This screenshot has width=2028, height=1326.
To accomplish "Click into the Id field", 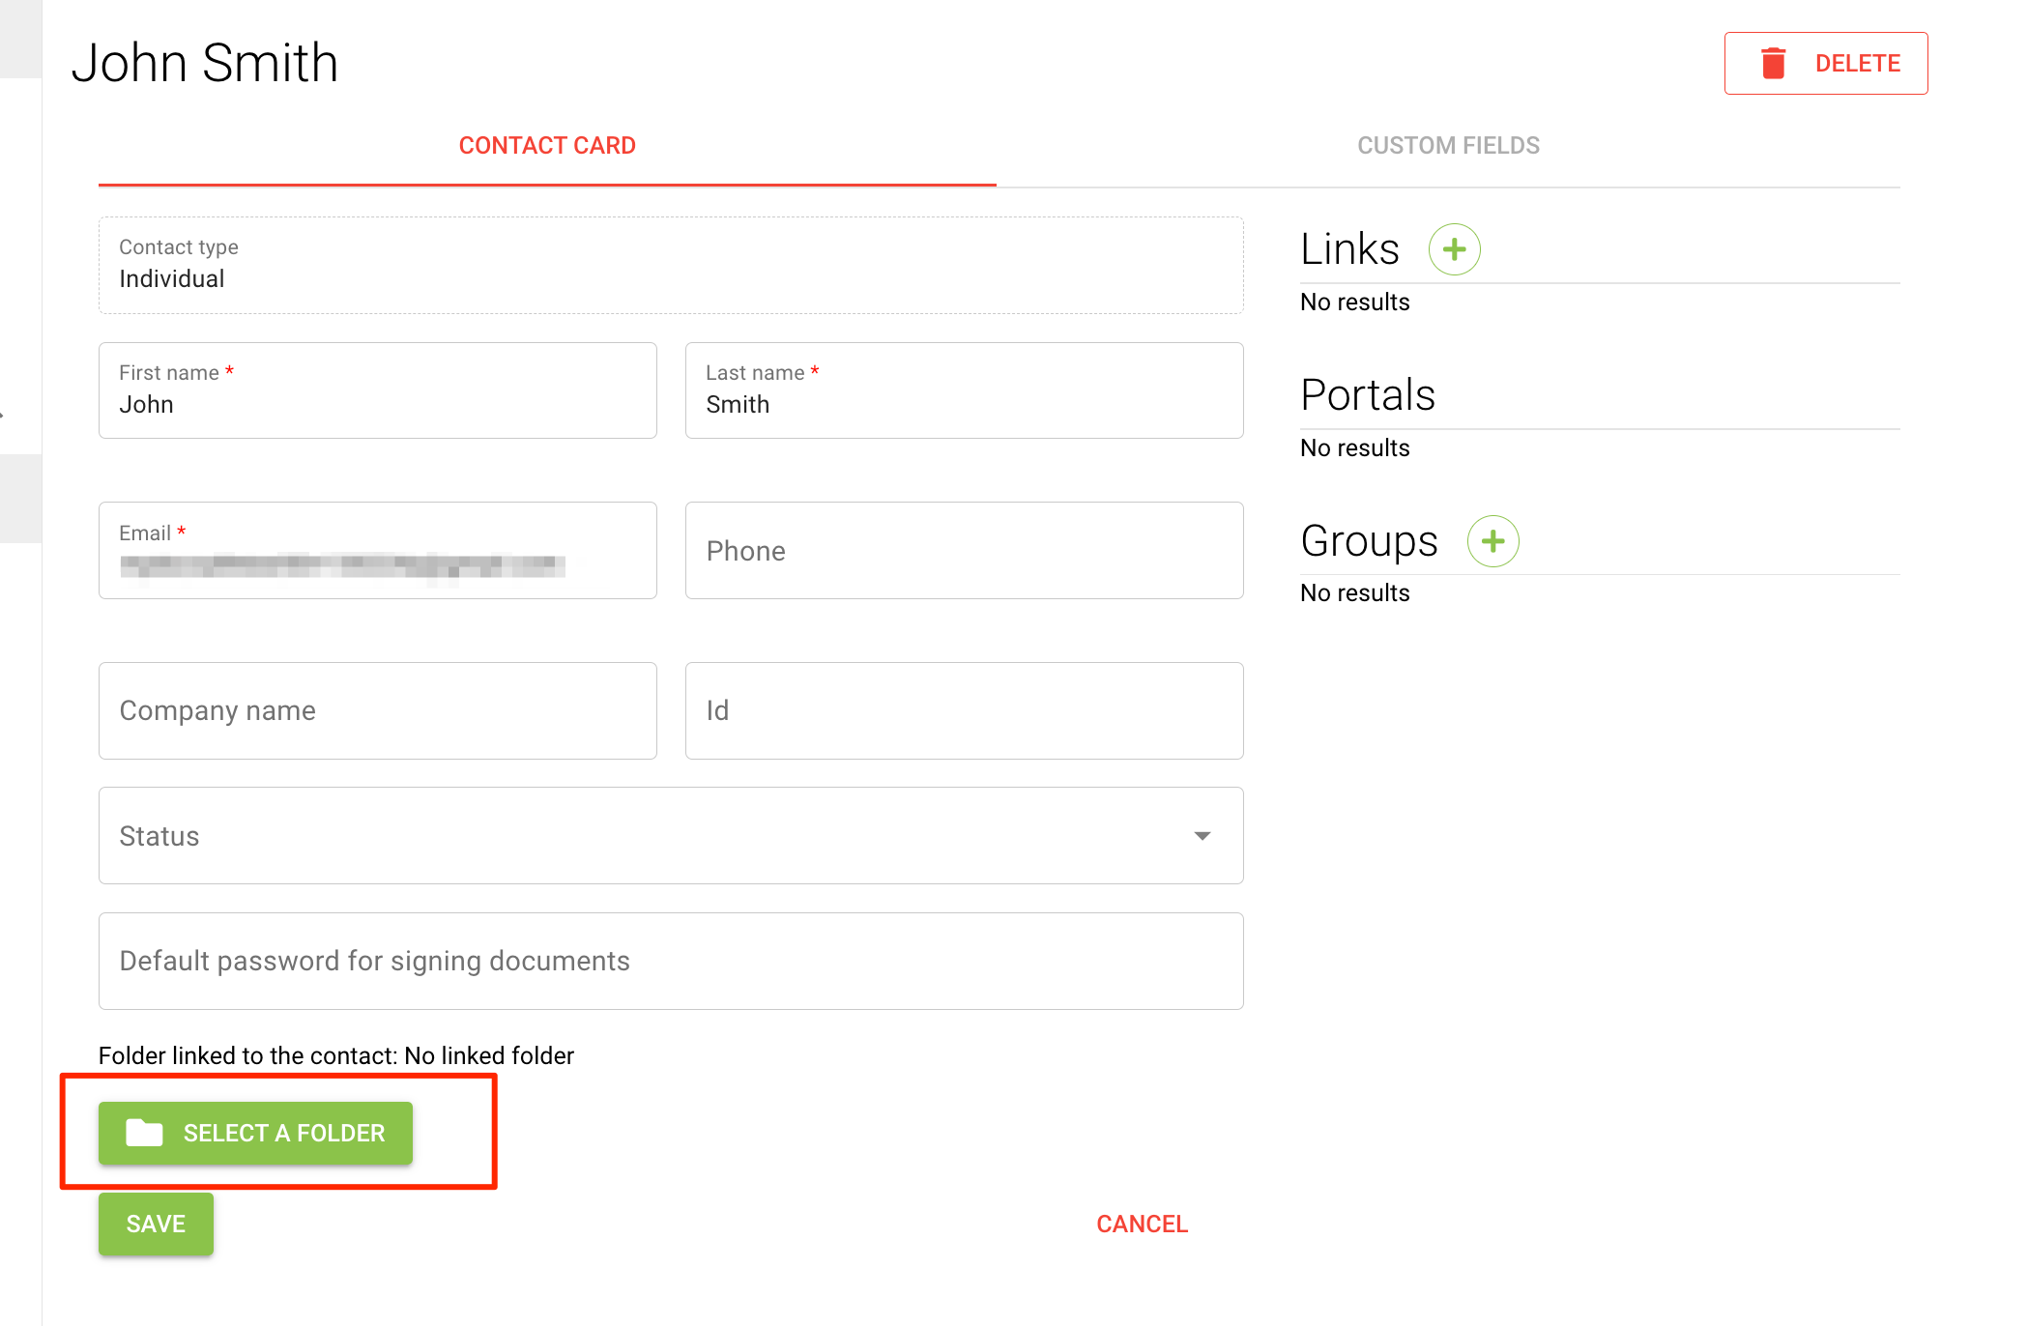I will pyautogui.click(x=963, y=711).
